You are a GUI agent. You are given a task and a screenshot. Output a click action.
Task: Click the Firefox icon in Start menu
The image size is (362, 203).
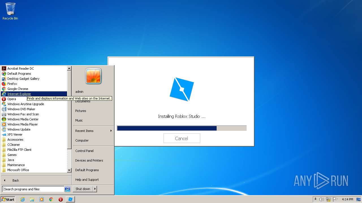(4, 84)
